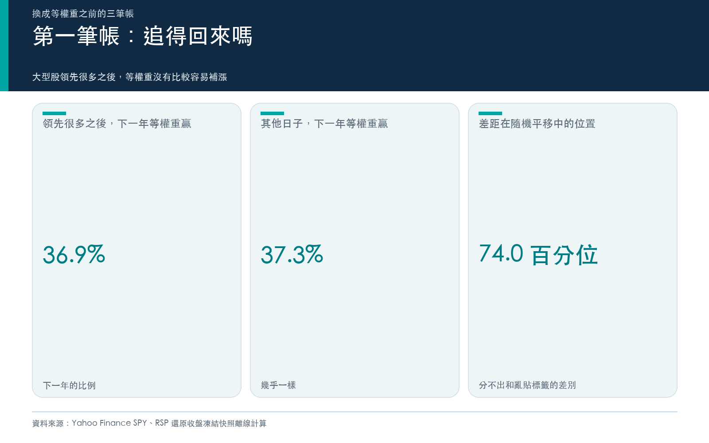Select the 74.0 百分位 value
Viewport: 709px width, 443px height.
(x=538, y=255)
